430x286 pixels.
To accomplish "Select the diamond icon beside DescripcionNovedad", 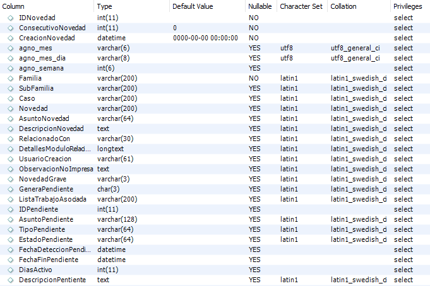I will pos(11,129).
